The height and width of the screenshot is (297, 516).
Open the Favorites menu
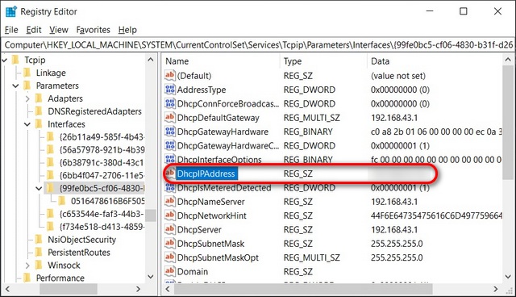click(94, 30)
